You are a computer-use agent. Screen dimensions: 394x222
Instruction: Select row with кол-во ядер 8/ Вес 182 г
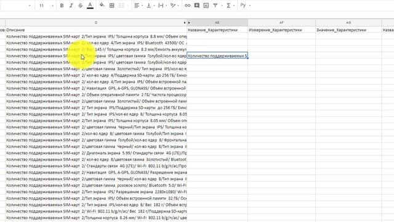[x=96, y=205]
